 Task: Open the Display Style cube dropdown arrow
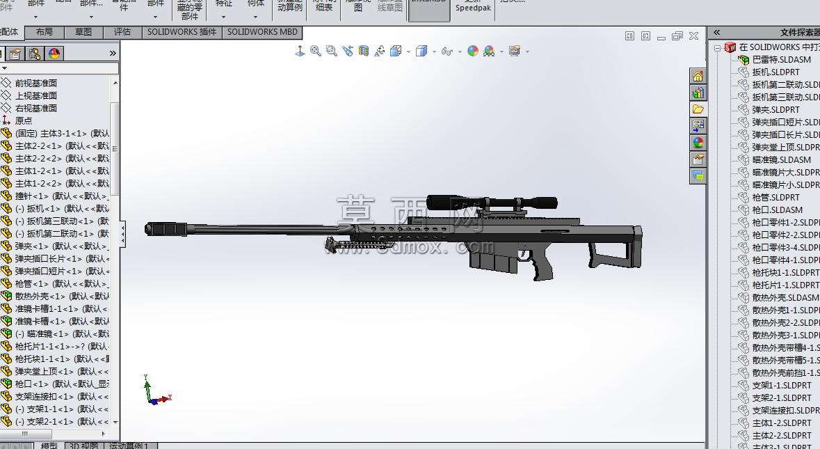(434, 52)
